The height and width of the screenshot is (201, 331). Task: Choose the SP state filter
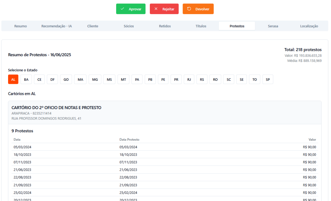tap(268, 79)
